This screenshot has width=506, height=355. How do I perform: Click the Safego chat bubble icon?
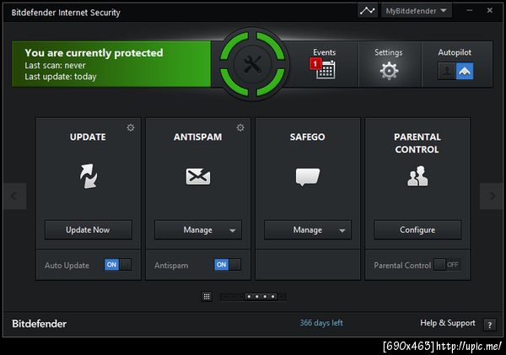tap(308, 176)
